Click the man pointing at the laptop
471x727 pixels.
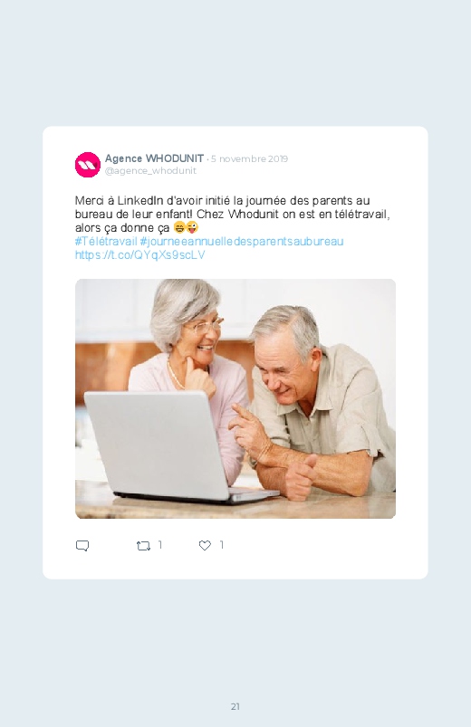click(311, 408)
